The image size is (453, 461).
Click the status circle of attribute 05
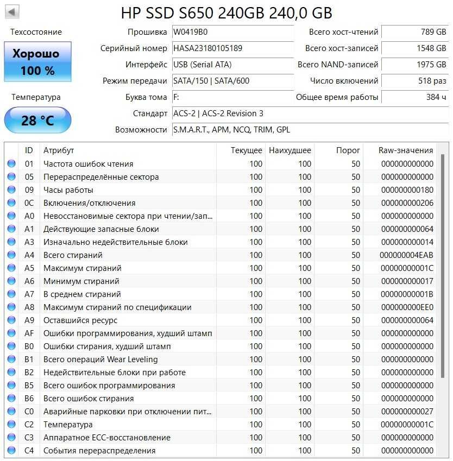(x=11, y=176)
